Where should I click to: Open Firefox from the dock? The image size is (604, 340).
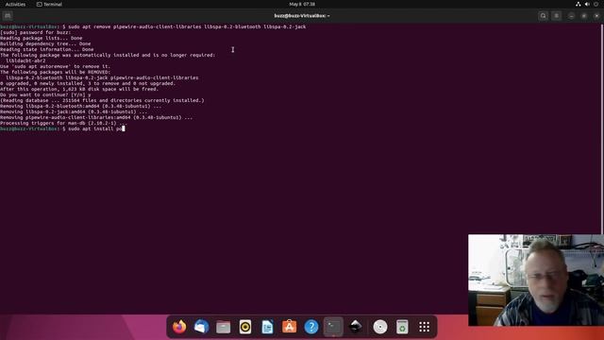pos(179,327)
